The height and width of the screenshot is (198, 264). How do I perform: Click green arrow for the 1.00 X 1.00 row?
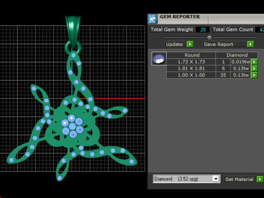pyautogui.click(x=254, y=75)
